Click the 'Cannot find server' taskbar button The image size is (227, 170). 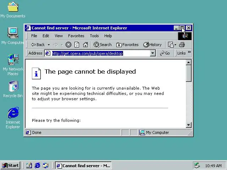[x=83, y=165]
